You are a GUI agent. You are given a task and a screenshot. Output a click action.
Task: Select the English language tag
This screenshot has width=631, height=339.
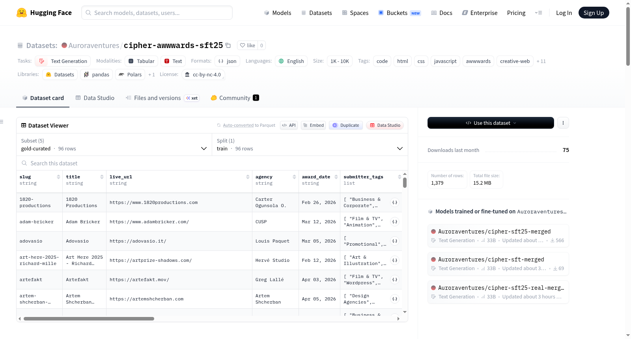pyautogui.click(x=291, y=61)
